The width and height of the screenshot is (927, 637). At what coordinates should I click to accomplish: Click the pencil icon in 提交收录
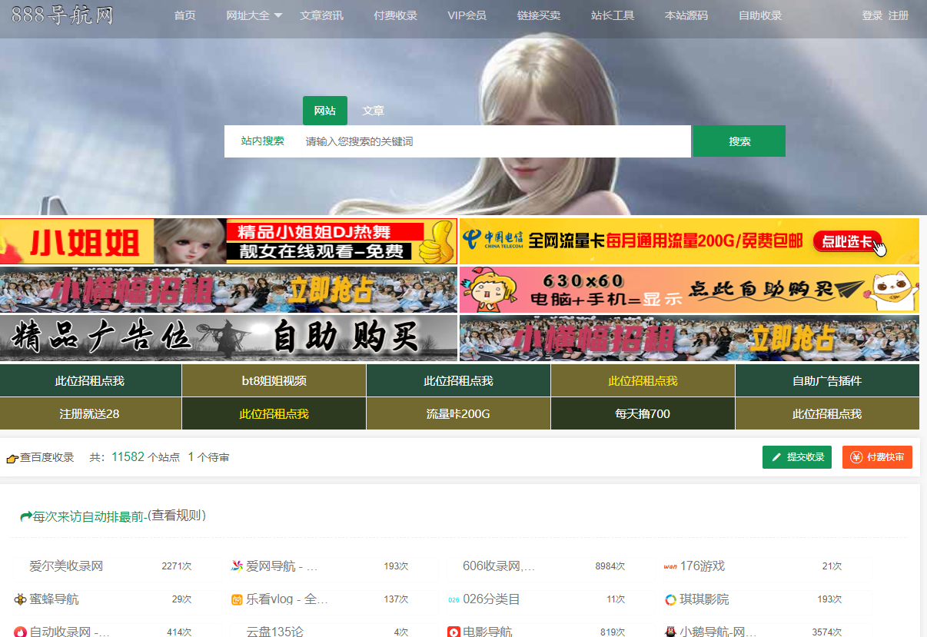coord(776,457)
